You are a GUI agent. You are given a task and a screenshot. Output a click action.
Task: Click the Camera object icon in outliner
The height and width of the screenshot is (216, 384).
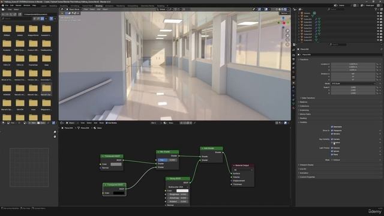pyautogui.click(x=302, y=13)
